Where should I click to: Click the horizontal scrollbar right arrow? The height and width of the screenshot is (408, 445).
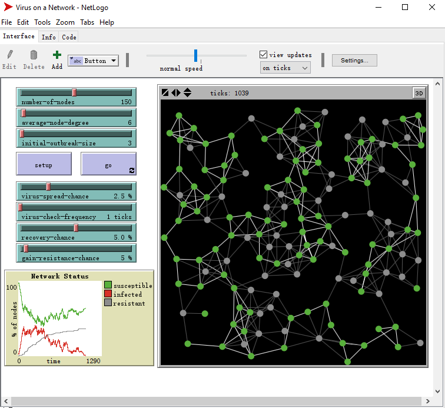click(428, 401)
